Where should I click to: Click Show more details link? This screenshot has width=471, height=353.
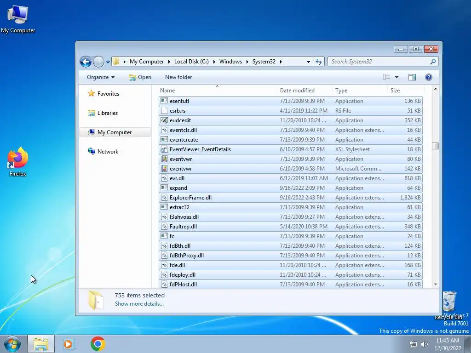coord(139,304)
